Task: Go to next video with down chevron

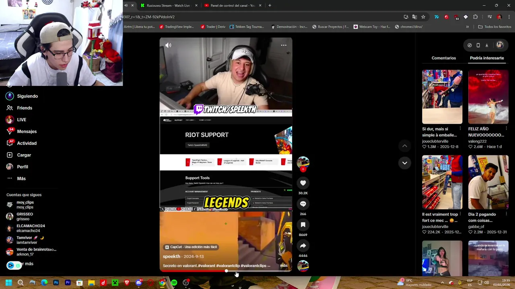Action: (405, 163)
